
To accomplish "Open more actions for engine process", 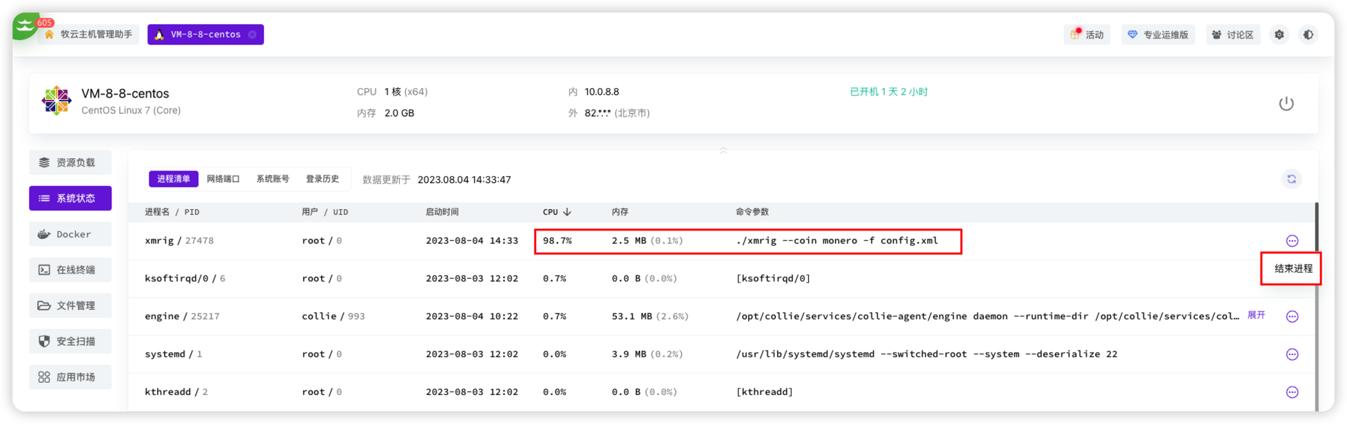I will [1292, 317].
